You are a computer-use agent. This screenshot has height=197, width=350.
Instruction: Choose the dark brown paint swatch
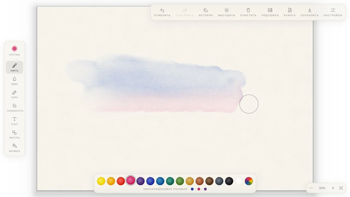[209, 181]
